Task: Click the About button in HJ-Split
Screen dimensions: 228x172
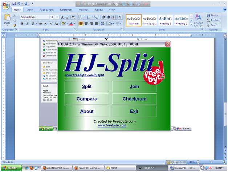Action: click(x=87, y=111)
